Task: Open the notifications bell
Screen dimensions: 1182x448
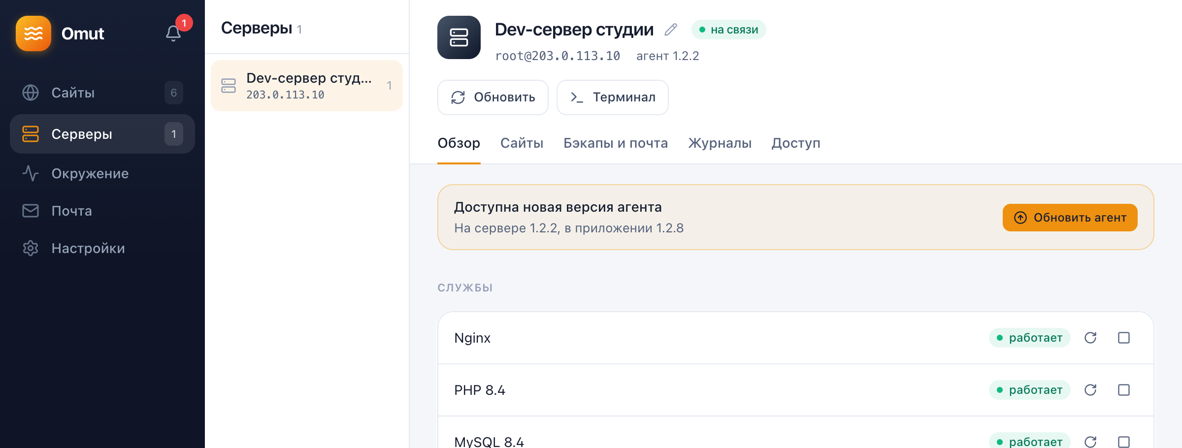Action: pos(173,33)
